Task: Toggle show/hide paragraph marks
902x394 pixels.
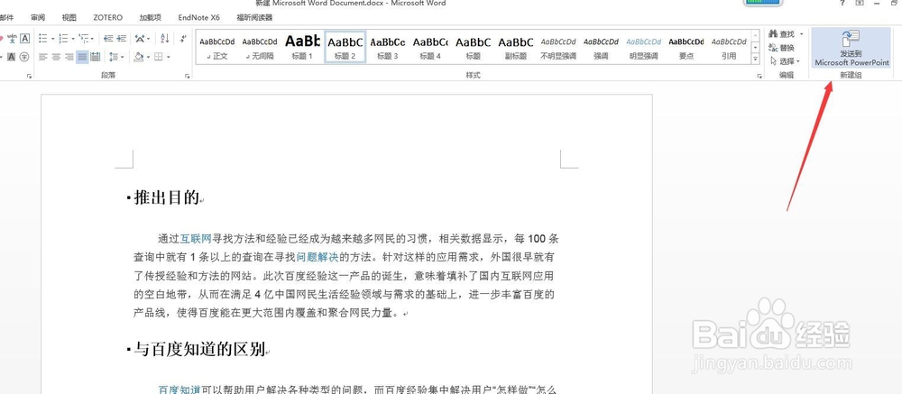Action: (x=183, y=39)
